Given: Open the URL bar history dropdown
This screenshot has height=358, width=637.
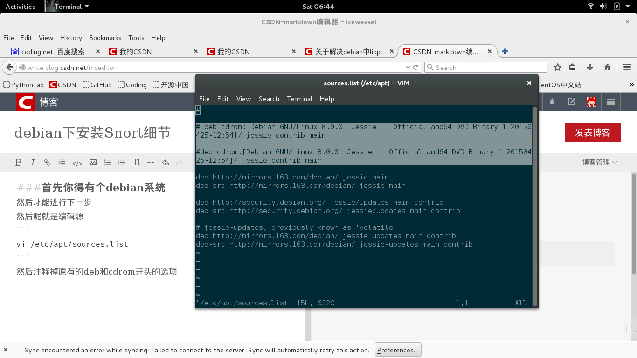Looking at the screenshot, I should click(x=408, y=68).
